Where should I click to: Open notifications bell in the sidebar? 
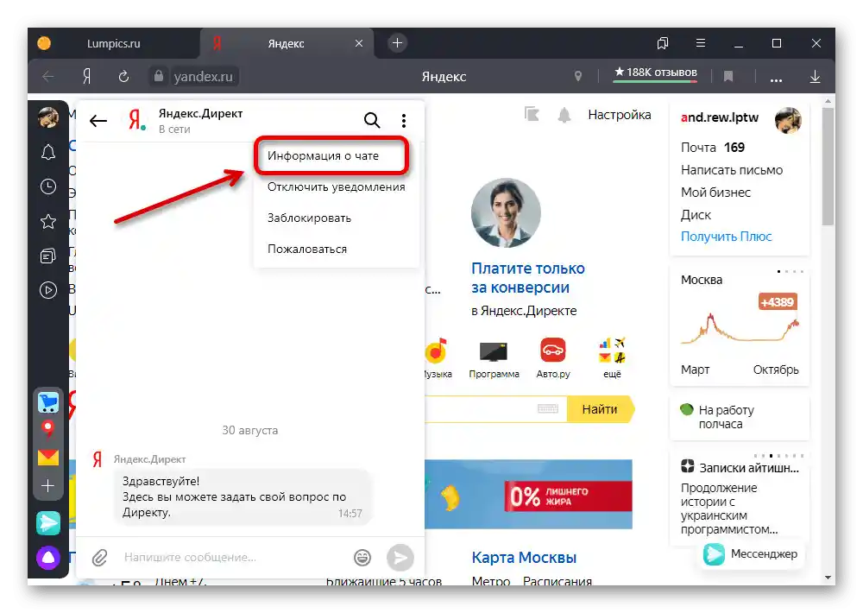(x=48, y=152)
